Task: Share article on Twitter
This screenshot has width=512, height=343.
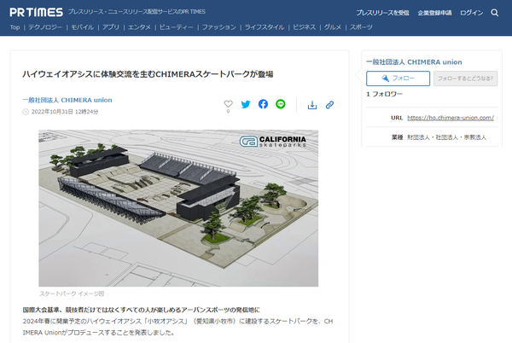Action: (246, 104)
